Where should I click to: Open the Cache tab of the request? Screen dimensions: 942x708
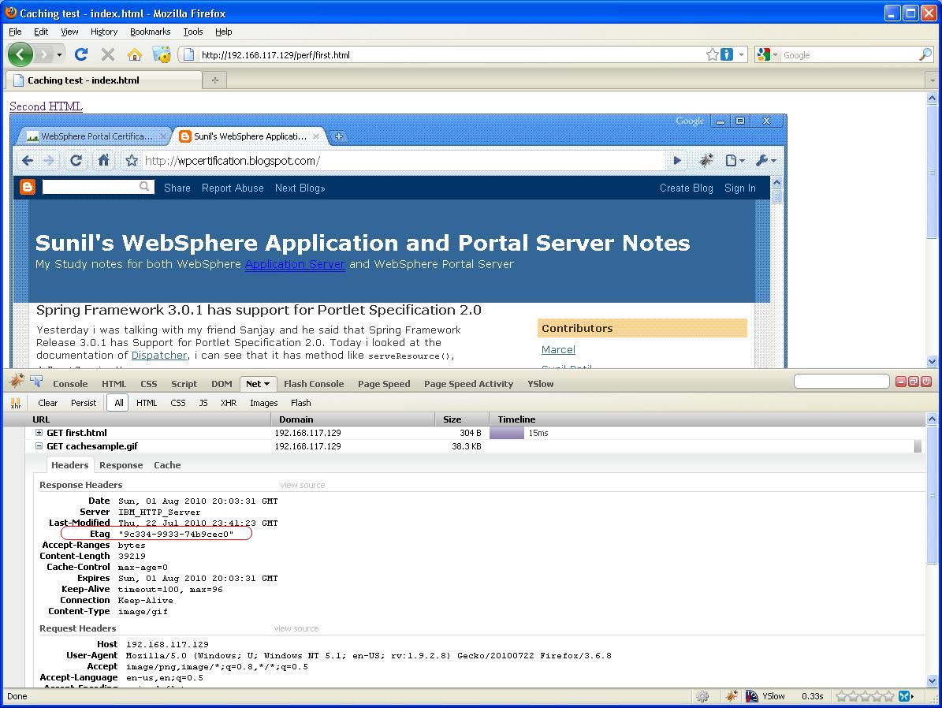point(167,465)
